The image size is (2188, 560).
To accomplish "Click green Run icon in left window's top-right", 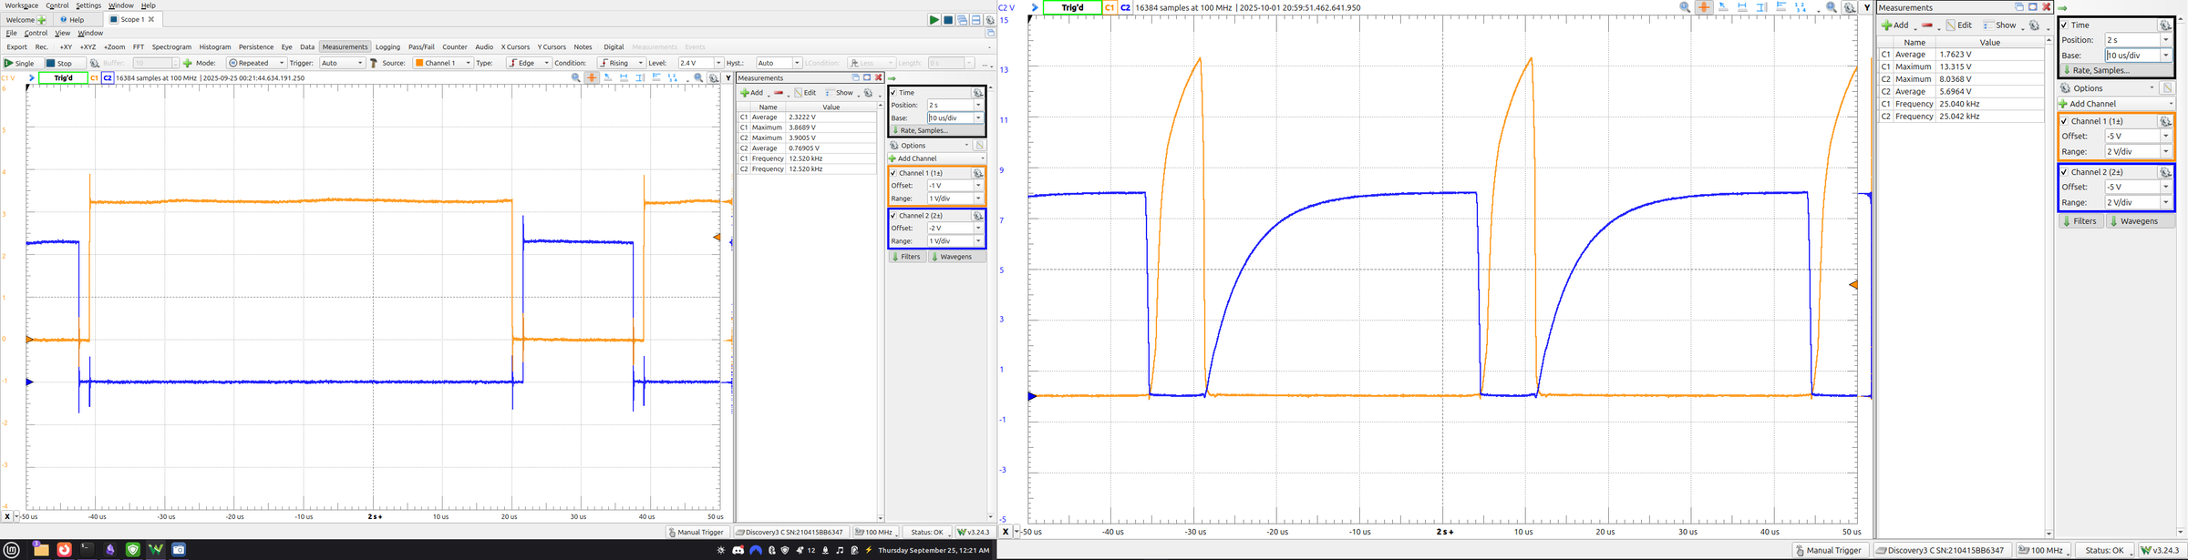I will coord(934,20).
